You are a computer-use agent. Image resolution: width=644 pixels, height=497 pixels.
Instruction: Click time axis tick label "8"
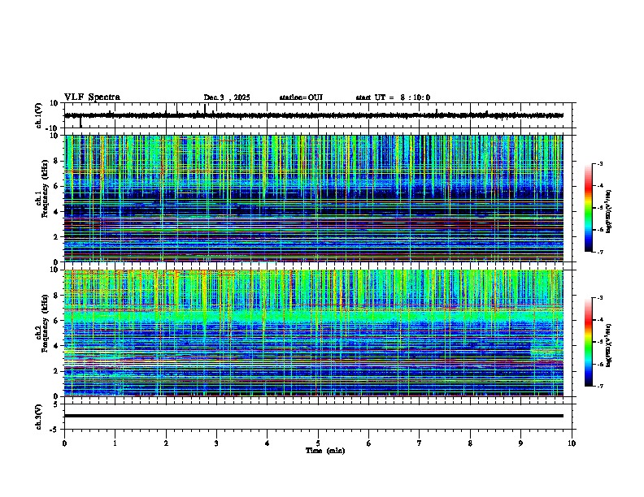coord(470,443)
